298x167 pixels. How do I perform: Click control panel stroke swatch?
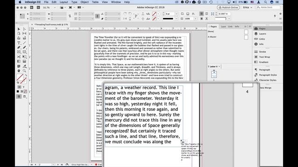[x=154, y=19]
